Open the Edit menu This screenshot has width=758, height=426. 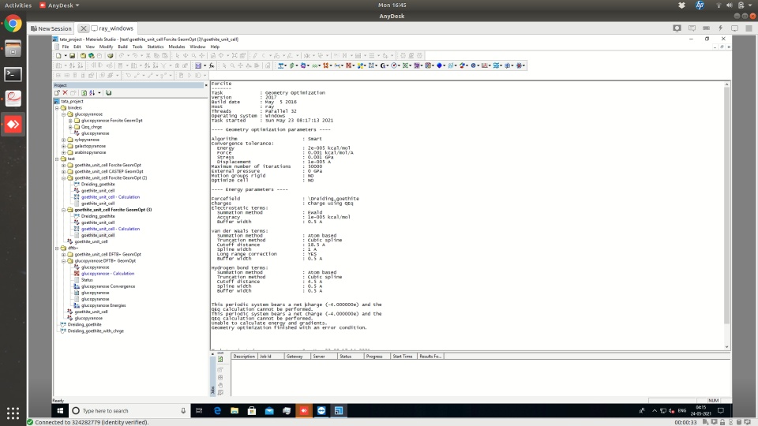pos(77,47)
